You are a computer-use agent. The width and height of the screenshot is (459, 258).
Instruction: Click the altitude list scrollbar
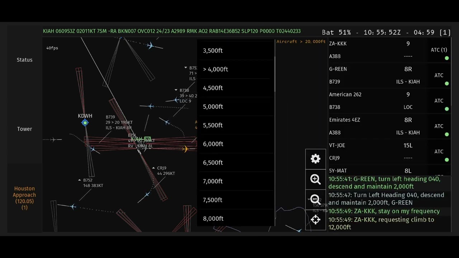(275, 73)
